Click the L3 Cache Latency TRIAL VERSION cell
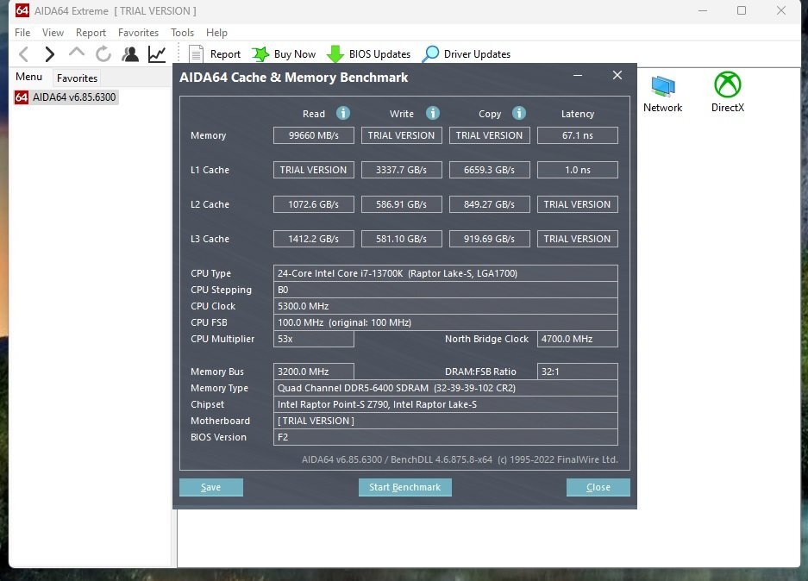 [x=578, y=239]
